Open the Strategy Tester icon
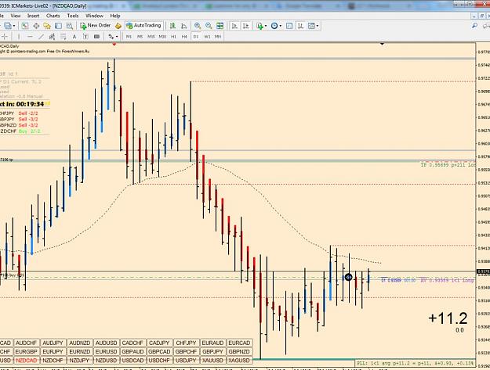Viewport: 490px width, 370px height. tap(69, 26)
